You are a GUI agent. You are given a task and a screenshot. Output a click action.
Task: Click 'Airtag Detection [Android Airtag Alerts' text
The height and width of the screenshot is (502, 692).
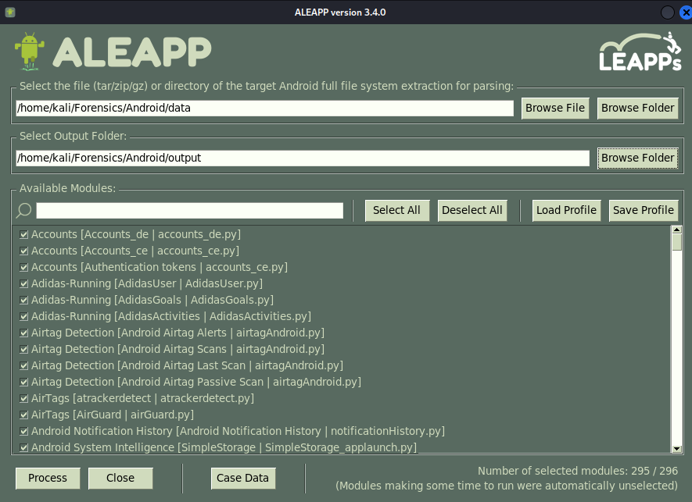129,333
